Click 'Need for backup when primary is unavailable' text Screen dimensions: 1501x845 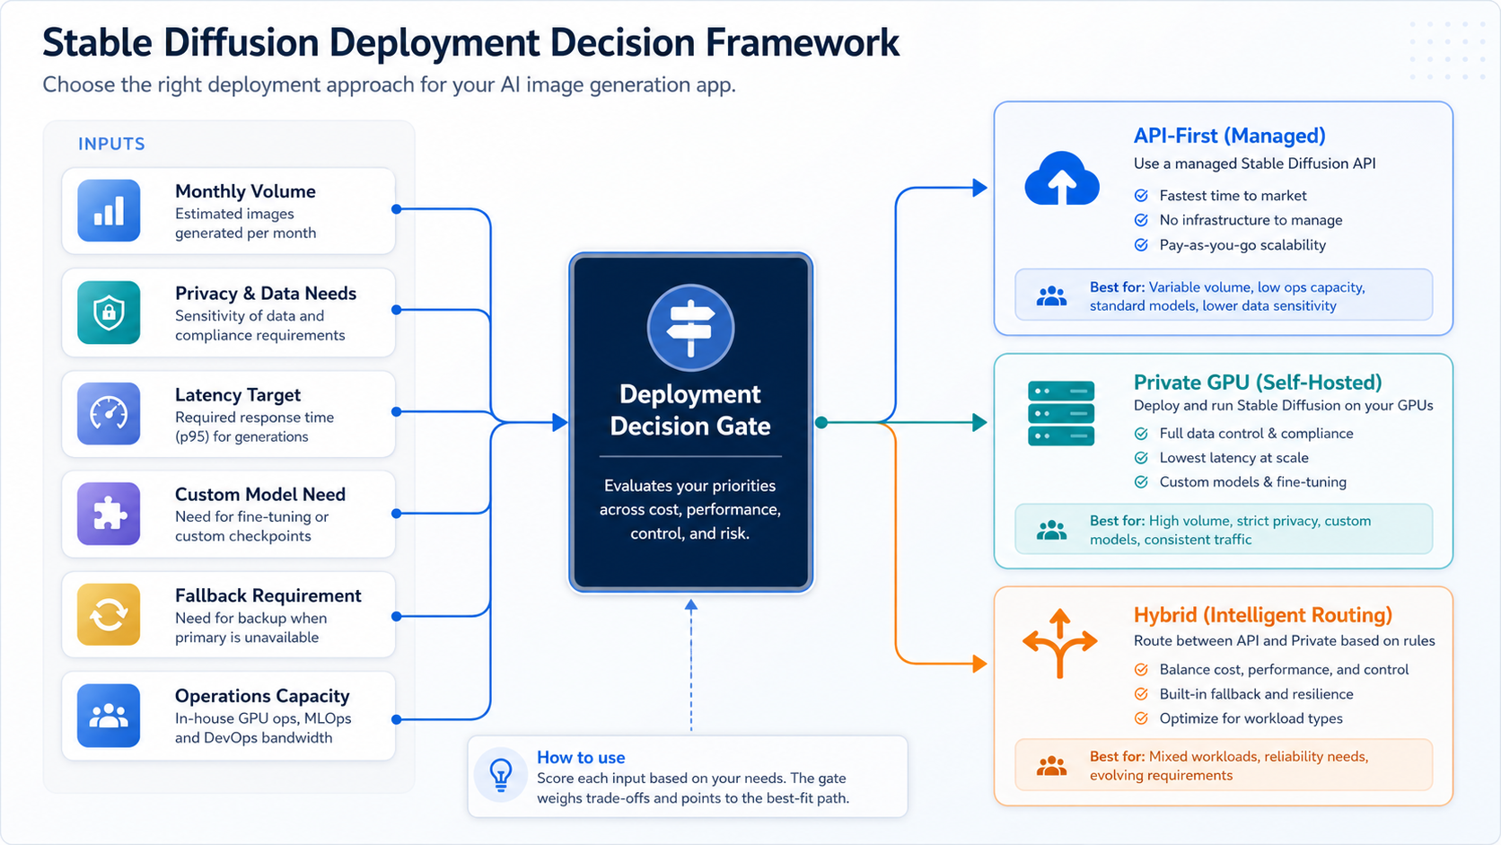(x=250, y=628)
